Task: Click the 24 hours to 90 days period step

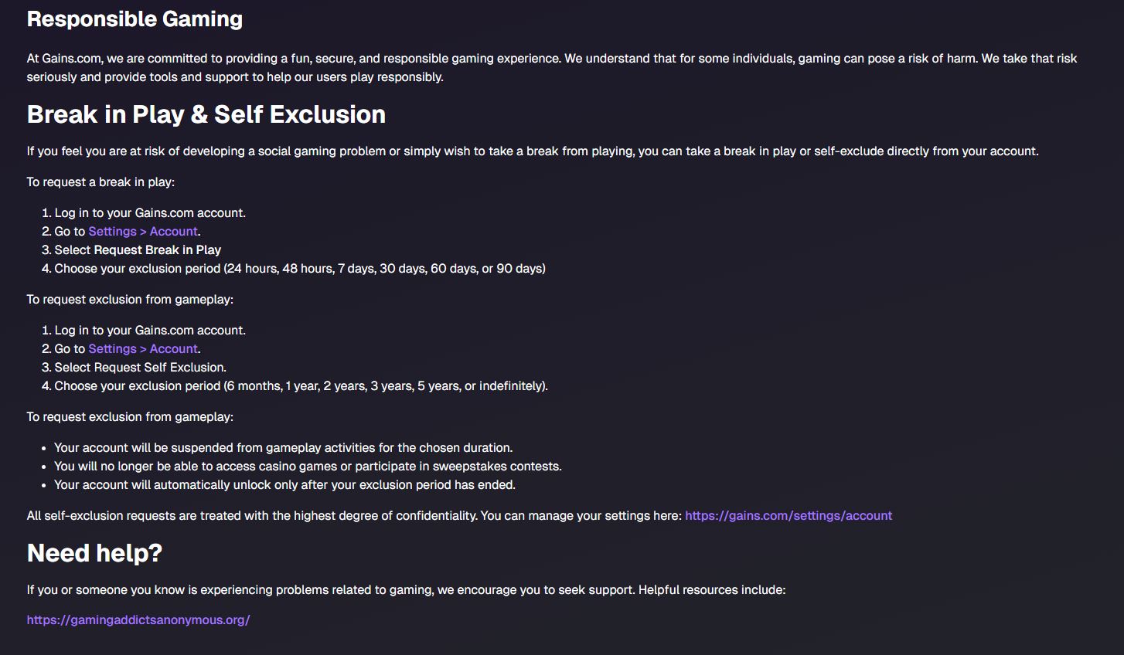Action: 300,269
